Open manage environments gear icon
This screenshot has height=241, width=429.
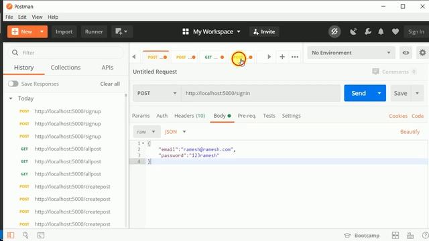[422, 52]
